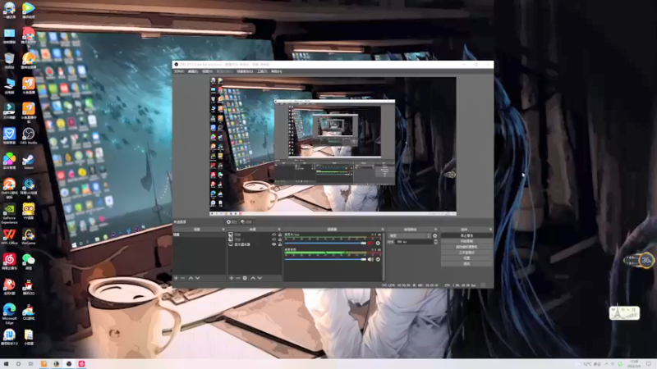This screenshot has width=657, height=369.
Task: Select the WeGame desktop icon
Action: (29, 237)
